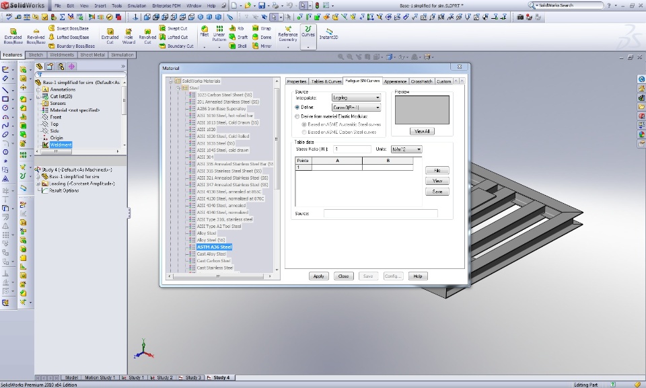Image resolution: width=646 pixels, height=388 pixels.
Task: Open the Curve-0 define dropdown
Action: point(357,108)
